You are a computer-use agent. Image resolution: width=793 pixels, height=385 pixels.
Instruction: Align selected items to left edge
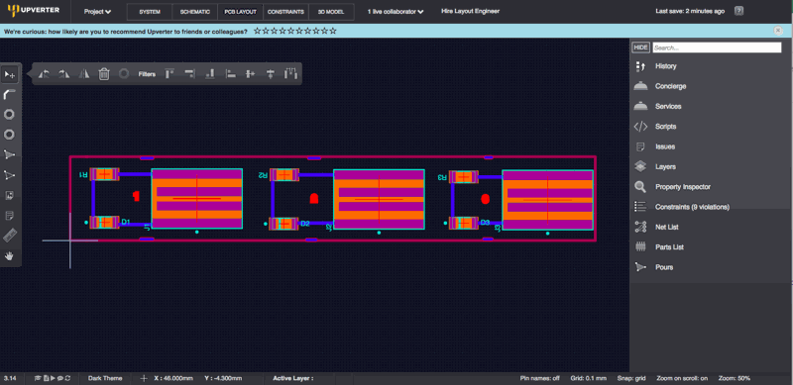(x=230, y=74)
